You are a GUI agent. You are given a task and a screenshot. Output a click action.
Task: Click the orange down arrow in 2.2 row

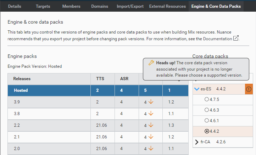point(151,125)
